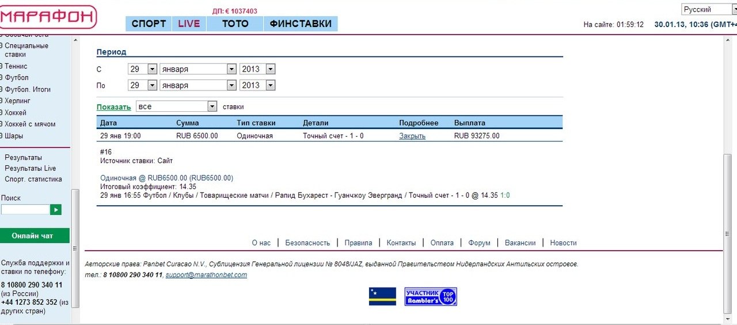This screenshot has height=325, width=737.
Task: Open the Результаты Live link
Action: tap(31, 168)
